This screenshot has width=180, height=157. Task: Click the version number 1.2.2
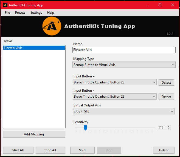(170, 34)
